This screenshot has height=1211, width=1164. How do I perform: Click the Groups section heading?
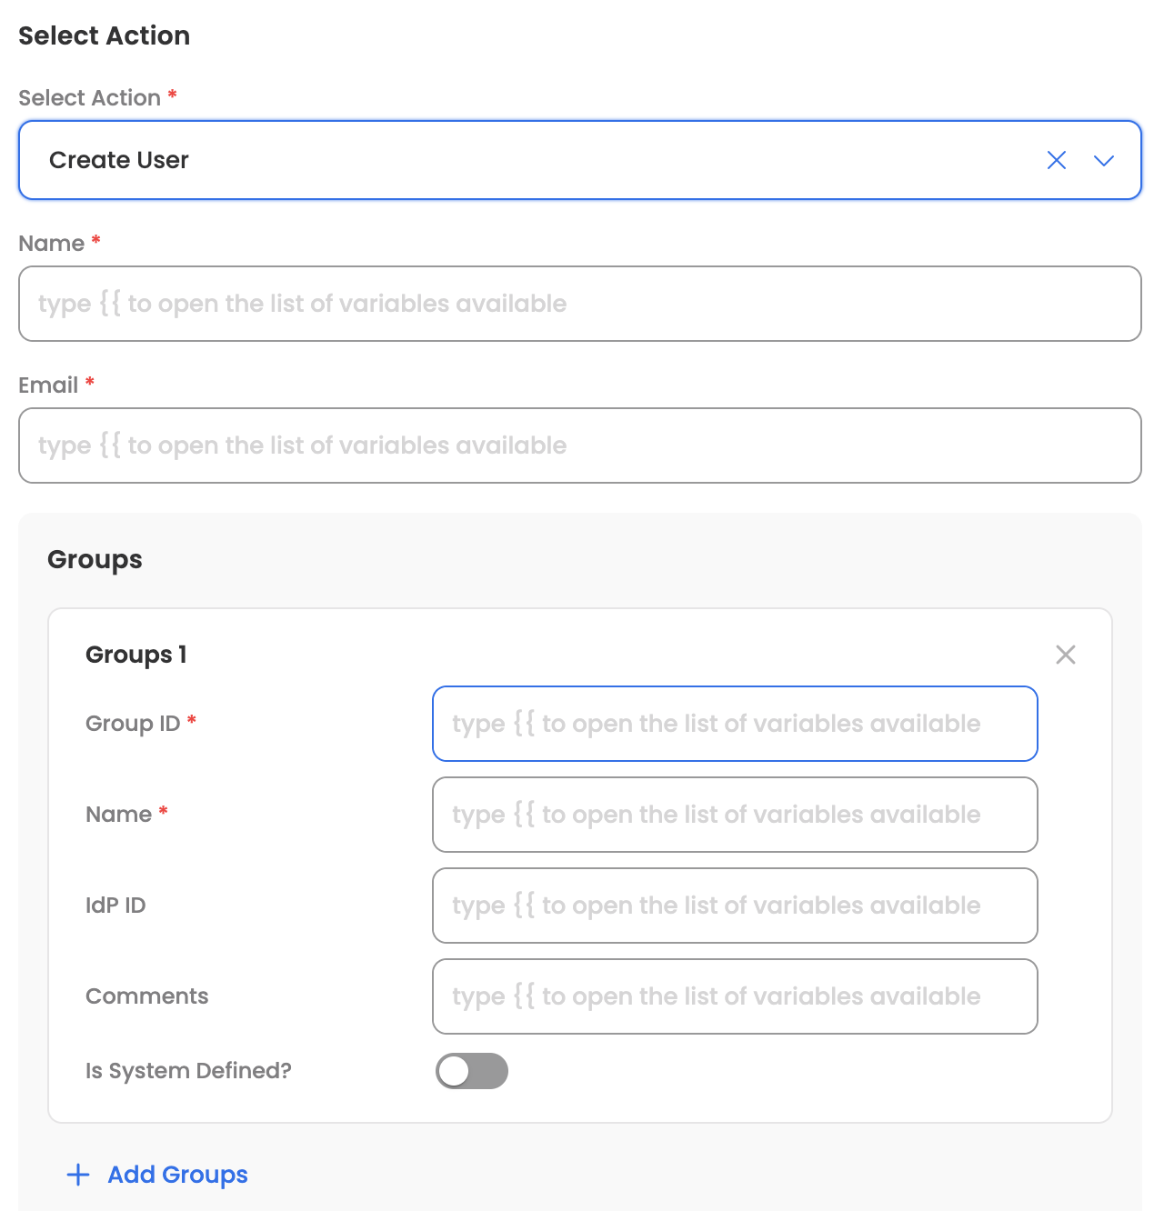tap(95, 560)
